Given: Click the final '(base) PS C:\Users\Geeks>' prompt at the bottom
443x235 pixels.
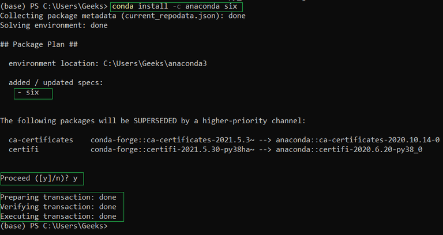Looking at the screenshot, I should tap(54, 226).
